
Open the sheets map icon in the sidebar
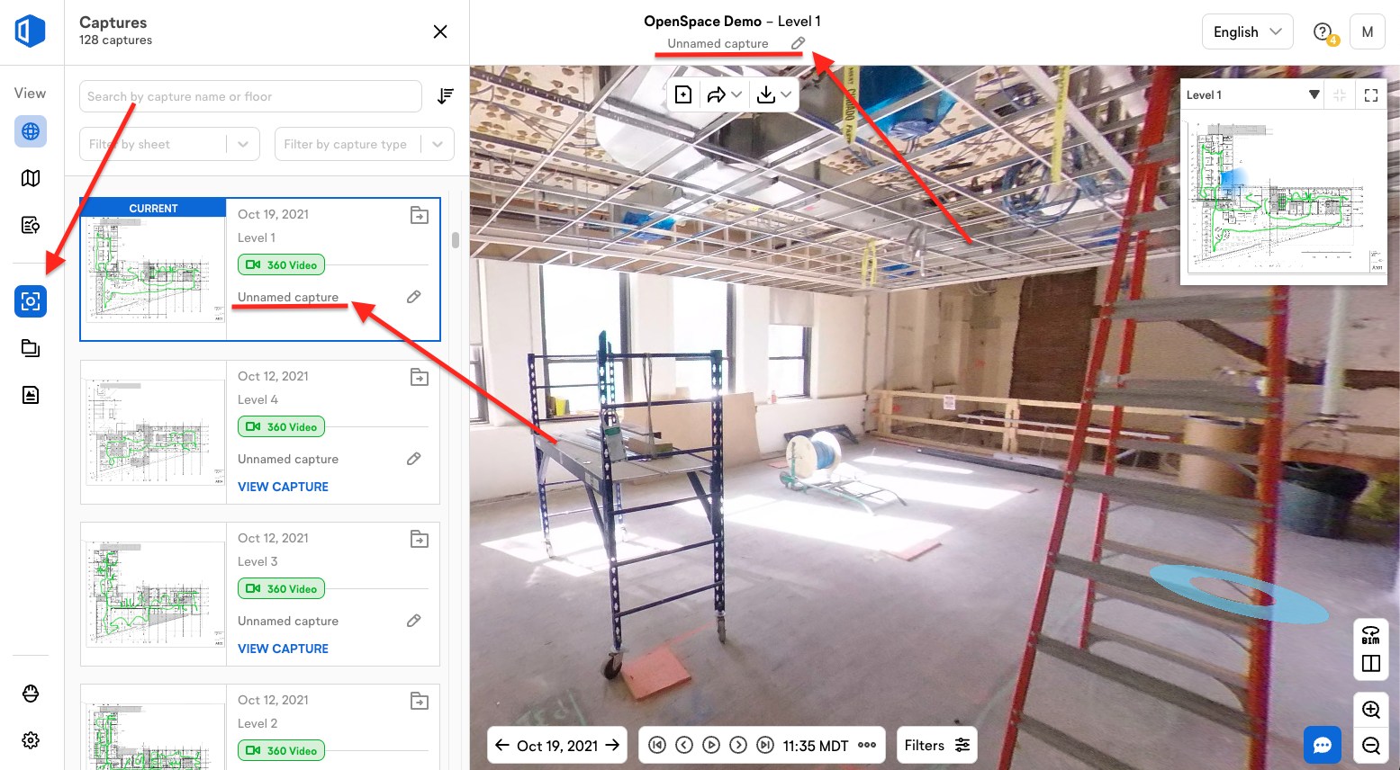(31, 178)
